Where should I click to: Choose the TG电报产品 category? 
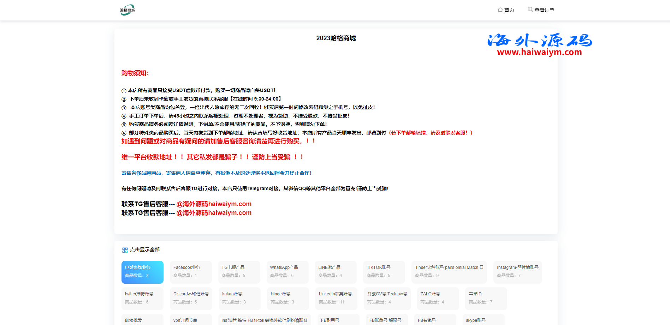239,272
